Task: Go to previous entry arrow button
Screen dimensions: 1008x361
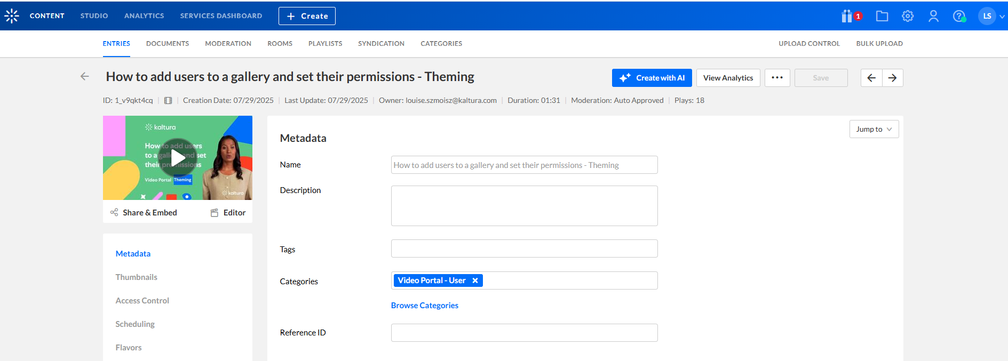Action: (x=871, y=78)
